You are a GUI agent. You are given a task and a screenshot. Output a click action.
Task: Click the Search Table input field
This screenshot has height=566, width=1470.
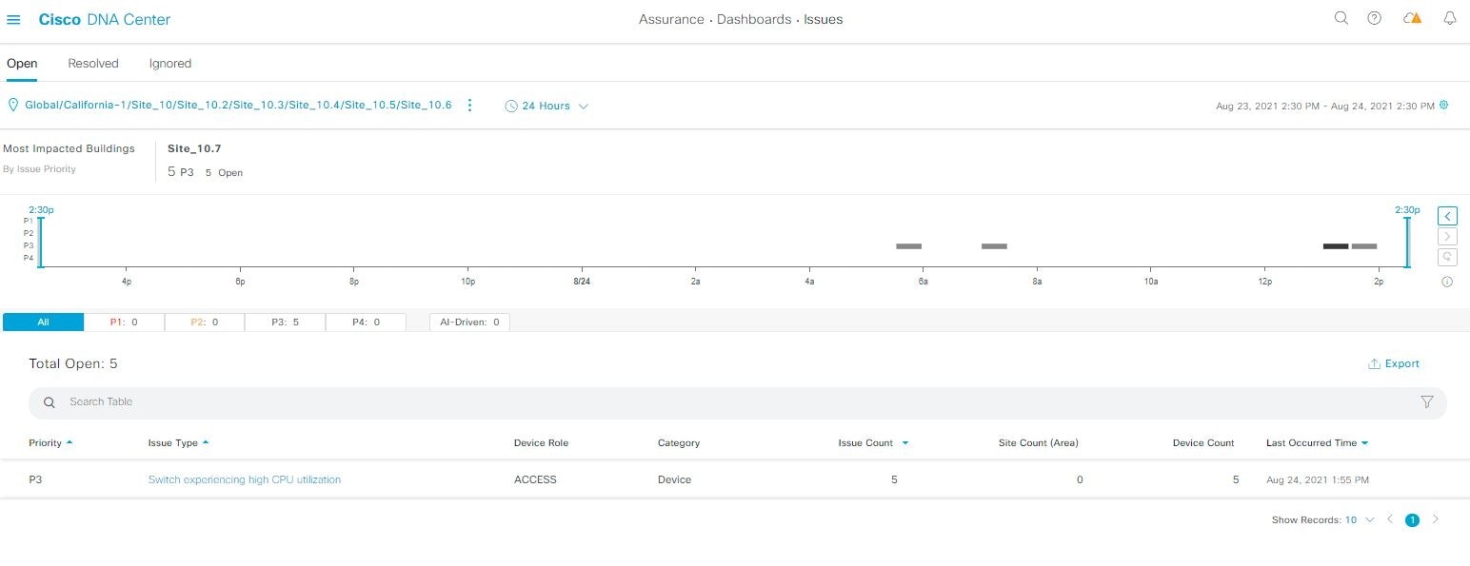click(666, 402)
